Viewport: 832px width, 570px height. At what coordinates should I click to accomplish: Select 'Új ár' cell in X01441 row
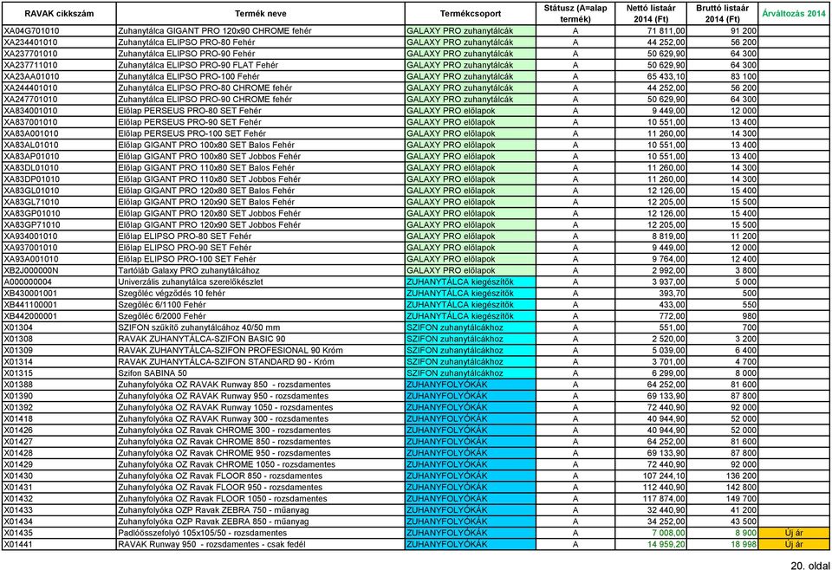click(794, 544)
